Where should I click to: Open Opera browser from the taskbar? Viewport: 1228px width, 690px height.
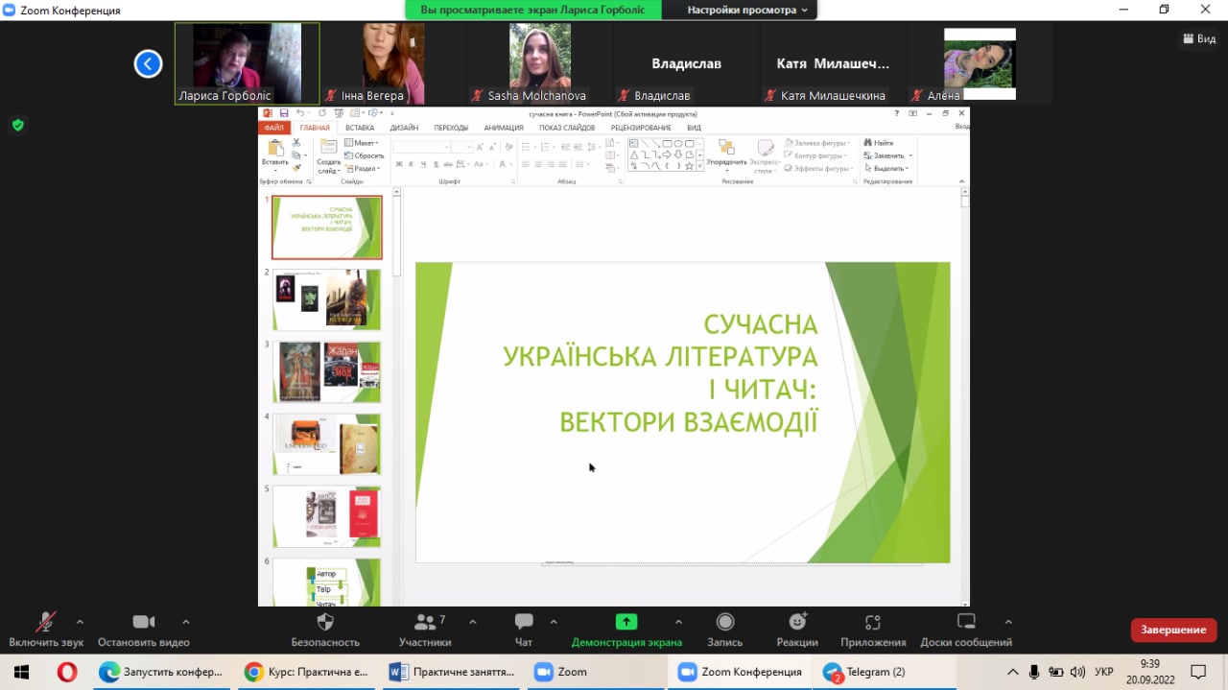pos(66,672)
